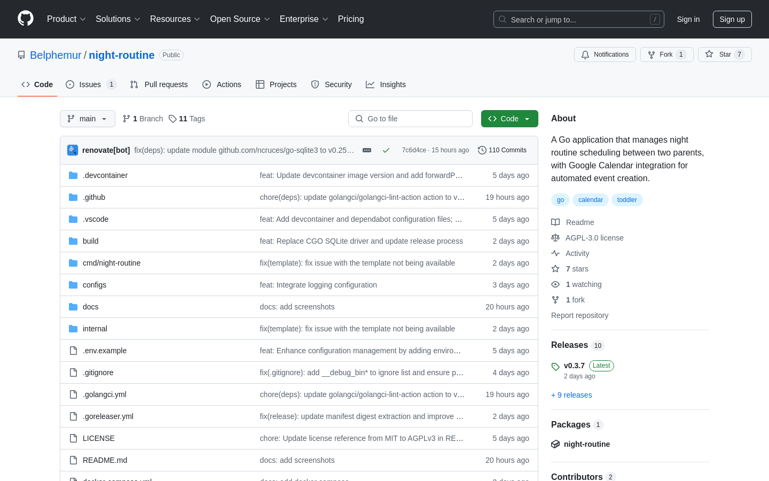Open the Open Source dropdown menu
769x481 pixels.
coord(240,19)
